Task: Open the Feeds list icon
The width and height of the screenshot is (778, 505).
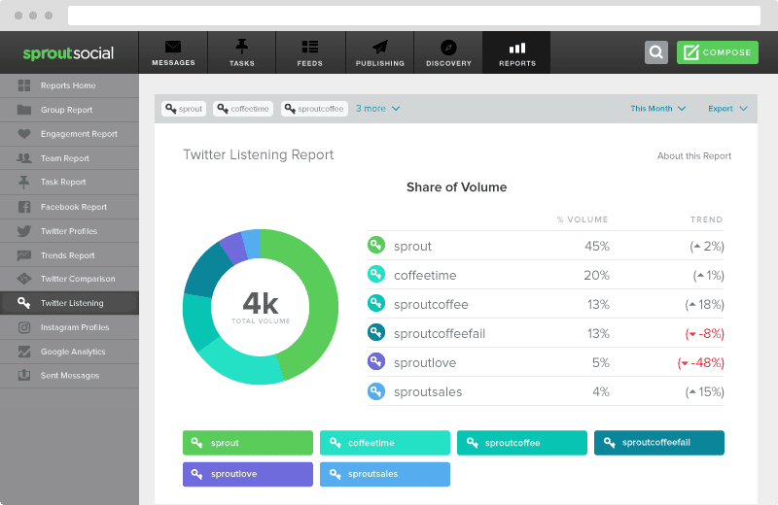Action: (310, 47)
